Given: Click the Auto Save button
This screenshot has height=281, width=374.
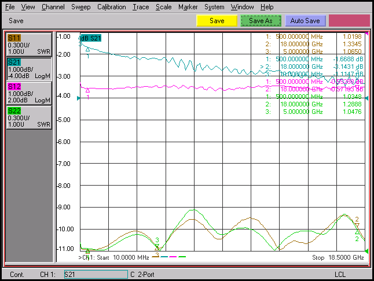Looking at the screenshot, I should click(x=305, y=21).
